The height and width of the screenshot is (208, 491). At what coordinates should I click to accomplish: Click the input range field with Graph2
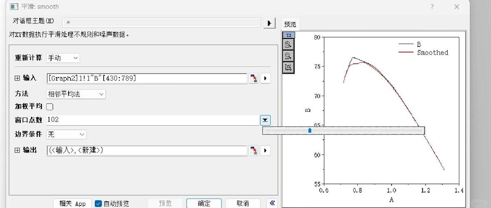[147, 79]
